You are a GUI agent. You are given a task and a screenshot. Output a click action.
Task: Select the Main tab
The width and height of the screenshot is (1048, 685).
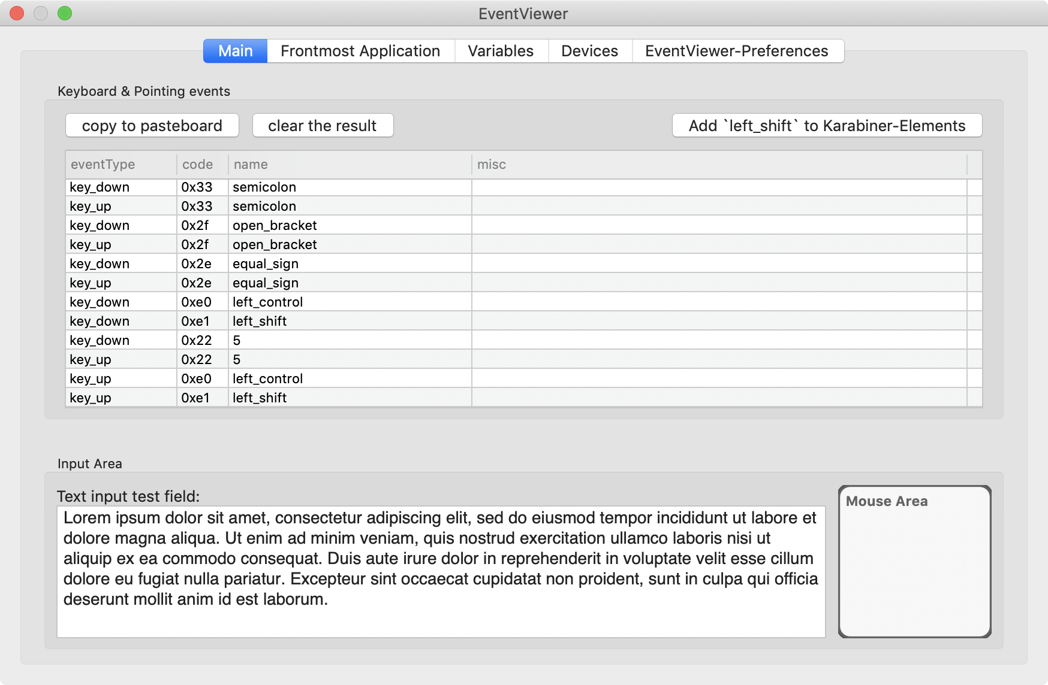(x=234, y=51)
